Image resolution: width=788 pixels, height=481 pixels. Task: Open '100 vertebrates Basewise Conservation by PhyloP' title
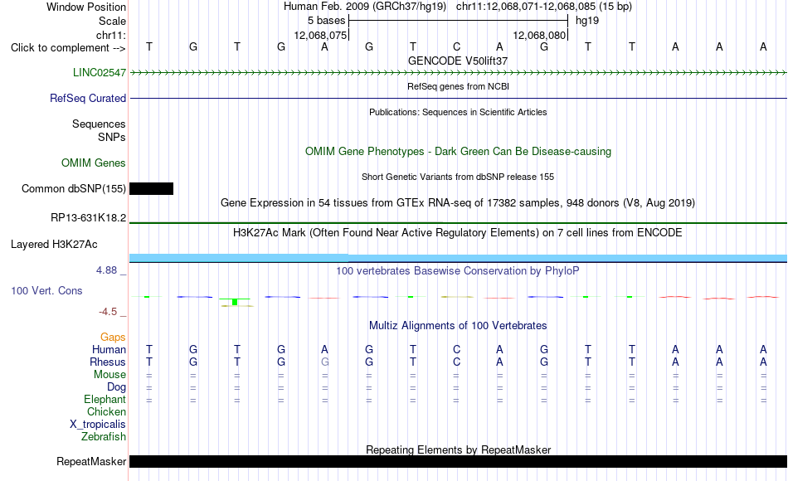pyautogui.click(x=458, y=271)
